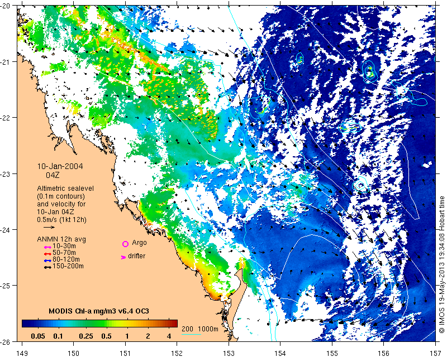The height and width of the screenshot is (357, 447).
Task: Click the latitude axis label '-26'
Action: pos(6,341)
